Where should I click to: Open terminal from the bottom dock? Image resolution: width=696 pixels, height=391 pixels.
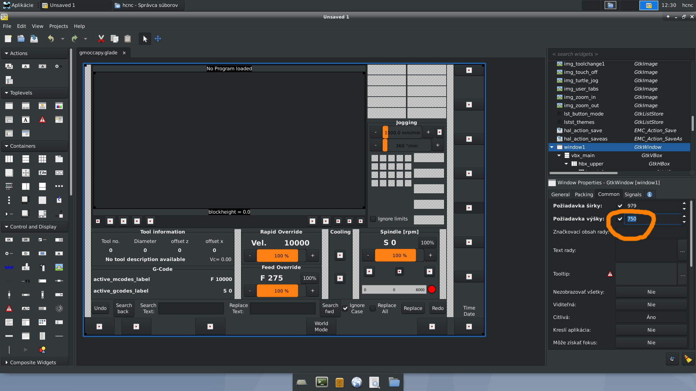(322, 382)
